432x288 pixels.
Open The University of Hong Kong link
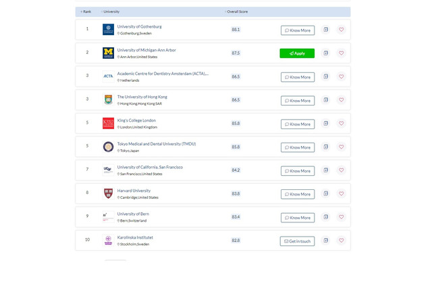coord(142,97)
